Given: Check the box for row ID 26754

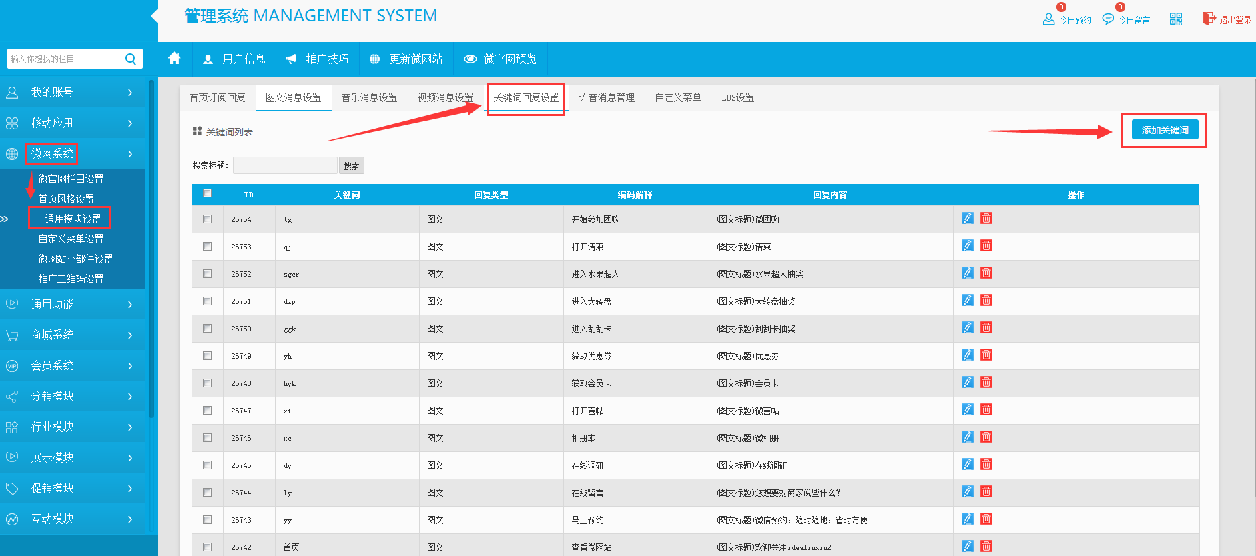Looking at the screenshot, I should 208,219.
